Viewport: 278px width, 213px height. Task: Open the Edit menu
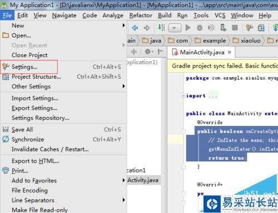[x=22, y=16]
